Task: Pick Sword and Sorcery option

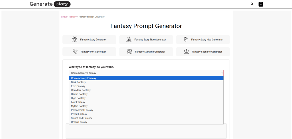Action: pos(146,118)
